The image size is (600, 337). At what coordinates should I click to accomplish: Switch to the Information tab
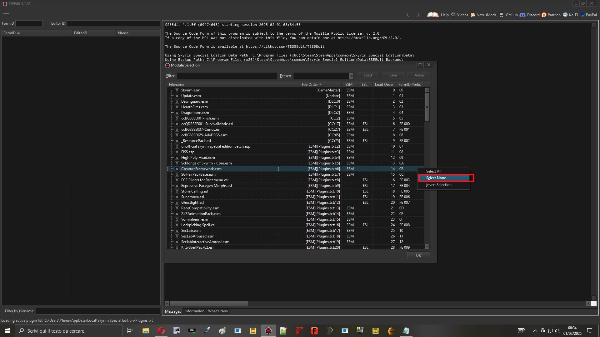point(194,311)
